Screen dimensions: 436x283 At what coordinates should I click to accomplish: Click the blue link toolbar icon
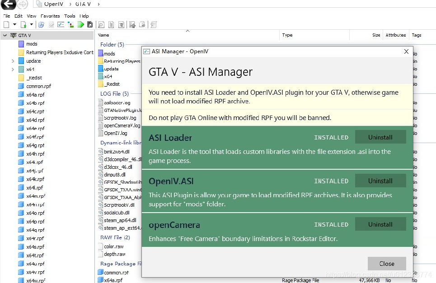(x=41, y=24)
